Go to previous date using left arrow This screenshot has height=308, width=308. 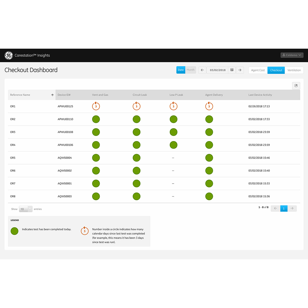click(202, 70)
